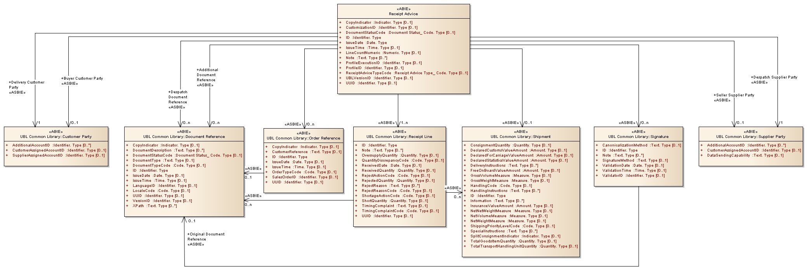This screenshot has width=807, height=270.
Task: Select the Receipt Line class title
Action: click(399, 137)
